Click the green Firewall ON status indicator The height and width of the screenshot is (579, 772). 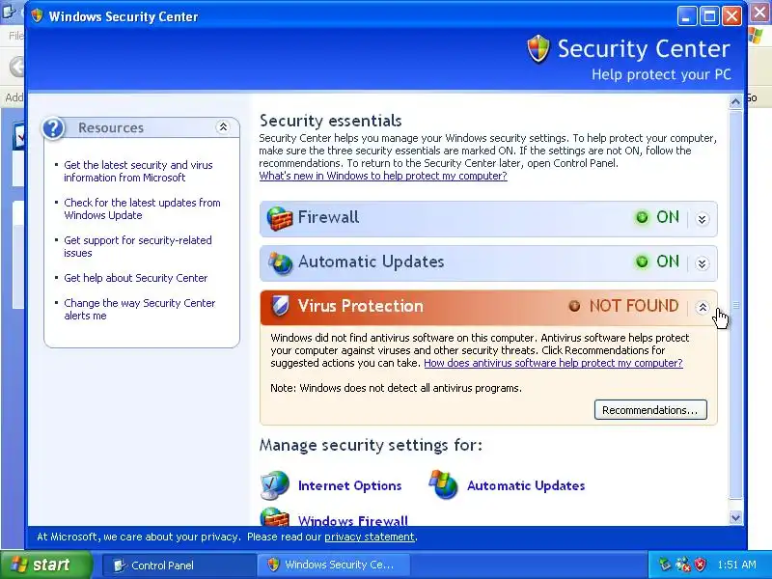(x=642, y=217)
